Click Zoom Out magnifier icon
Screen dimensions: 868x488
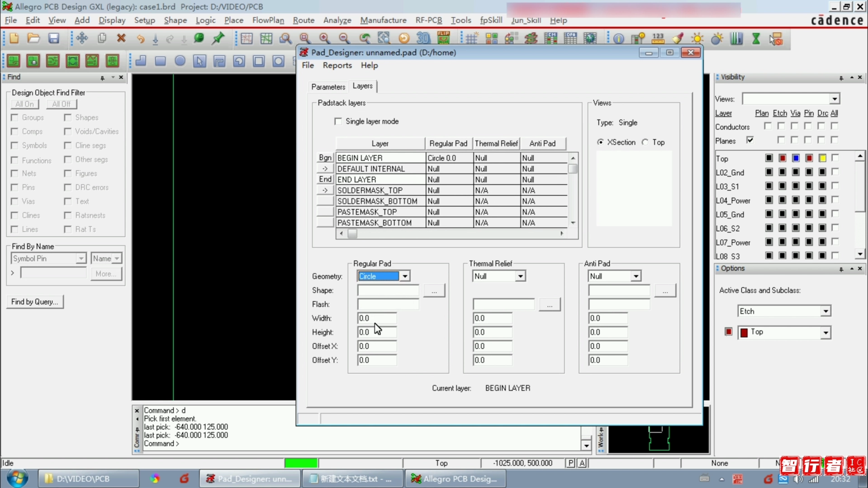[x=344, y=38]
